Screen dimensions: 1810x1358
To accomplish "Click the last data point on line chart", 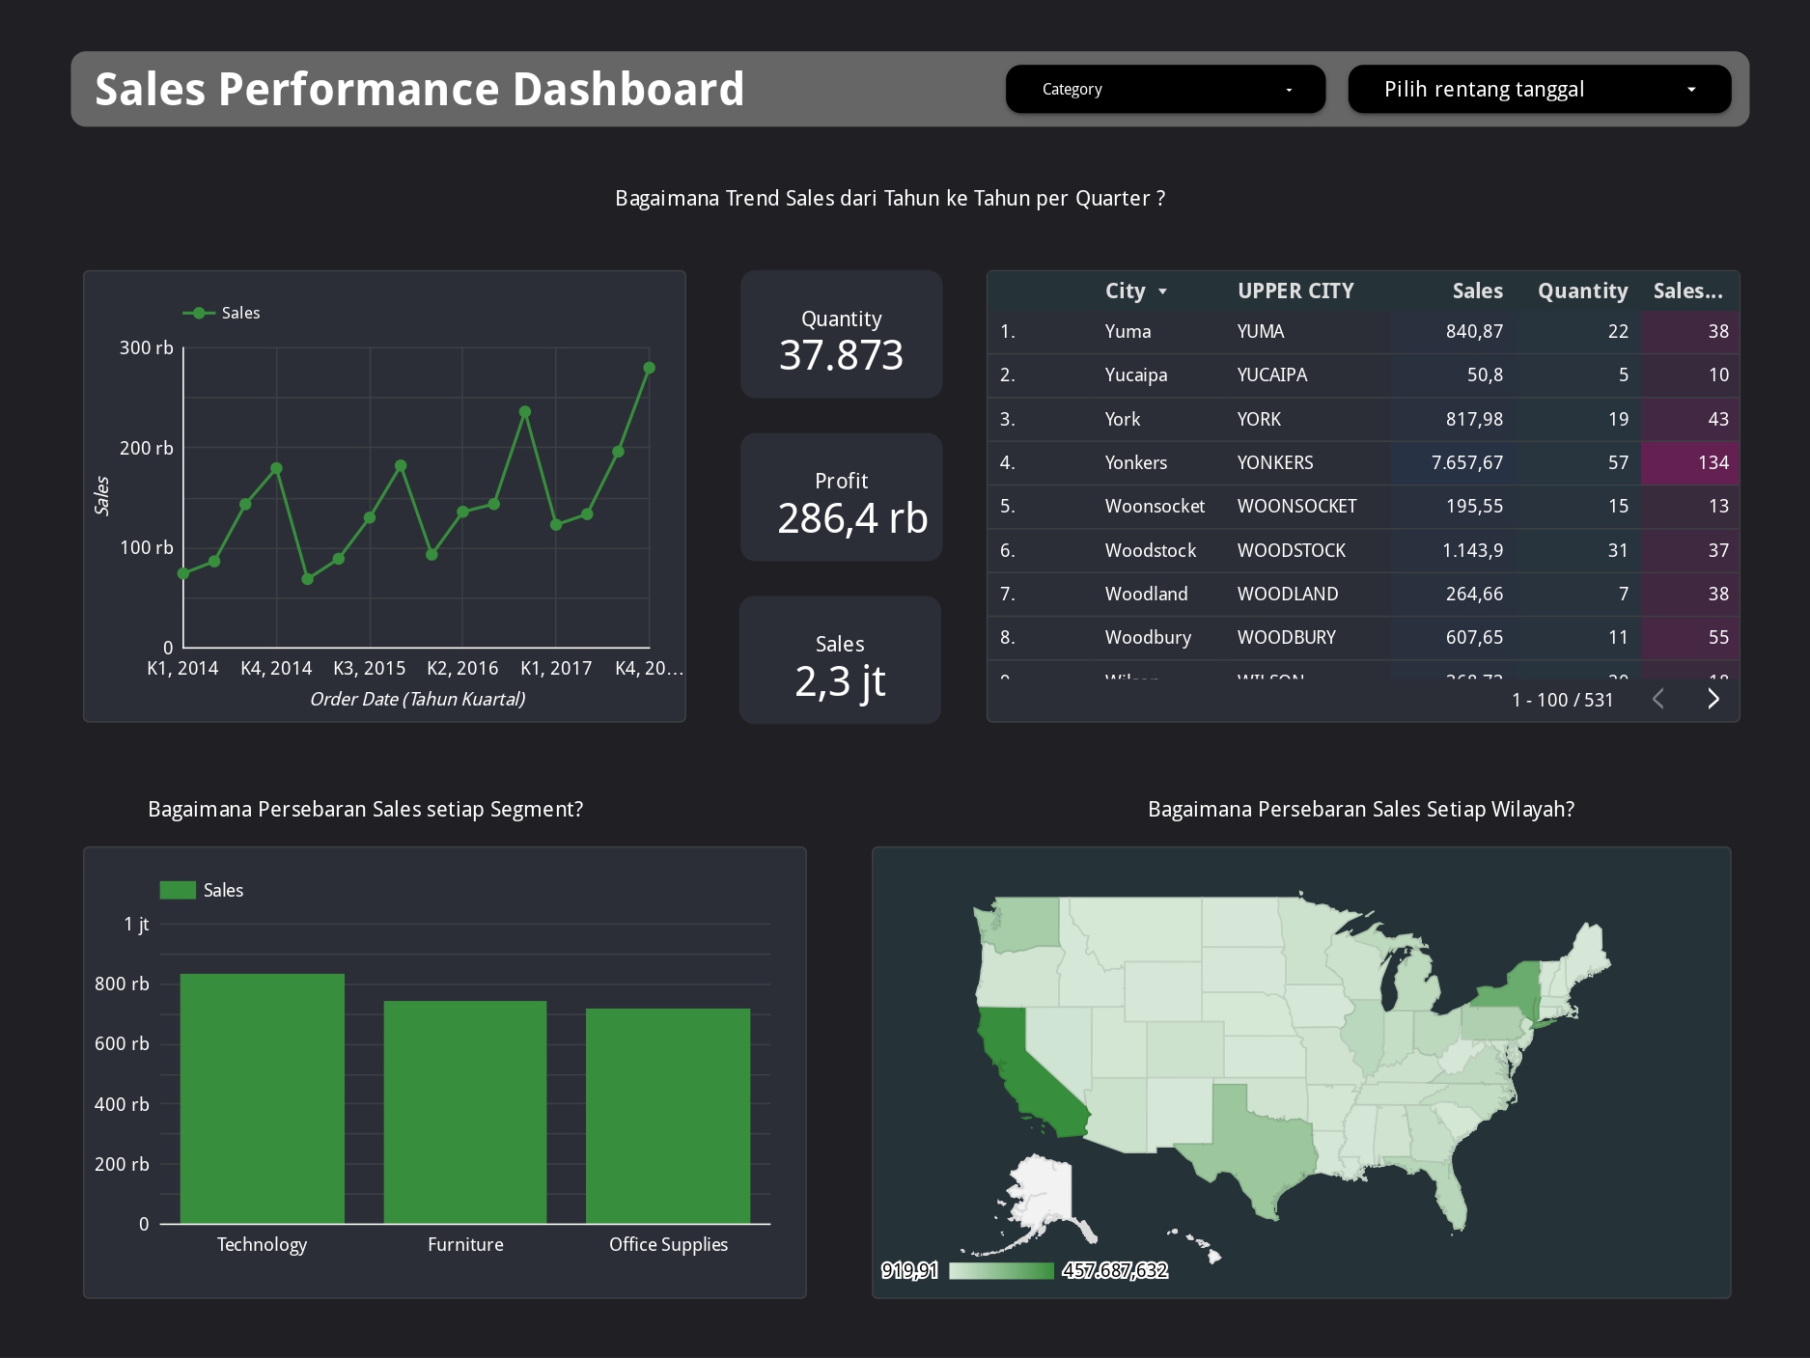I will pyautogui.click(x=649, y=368).
